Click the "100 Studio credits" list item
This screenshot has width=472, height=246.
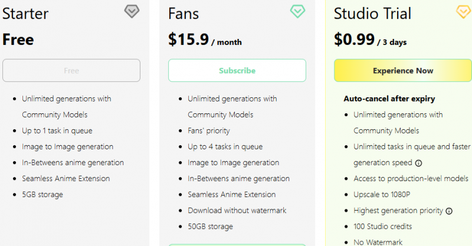pyautogui.click(x=383, y=226)
